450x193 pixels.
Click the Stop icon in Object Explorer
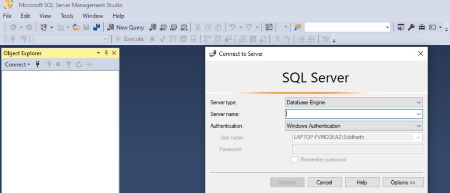[x=58, y=64]
